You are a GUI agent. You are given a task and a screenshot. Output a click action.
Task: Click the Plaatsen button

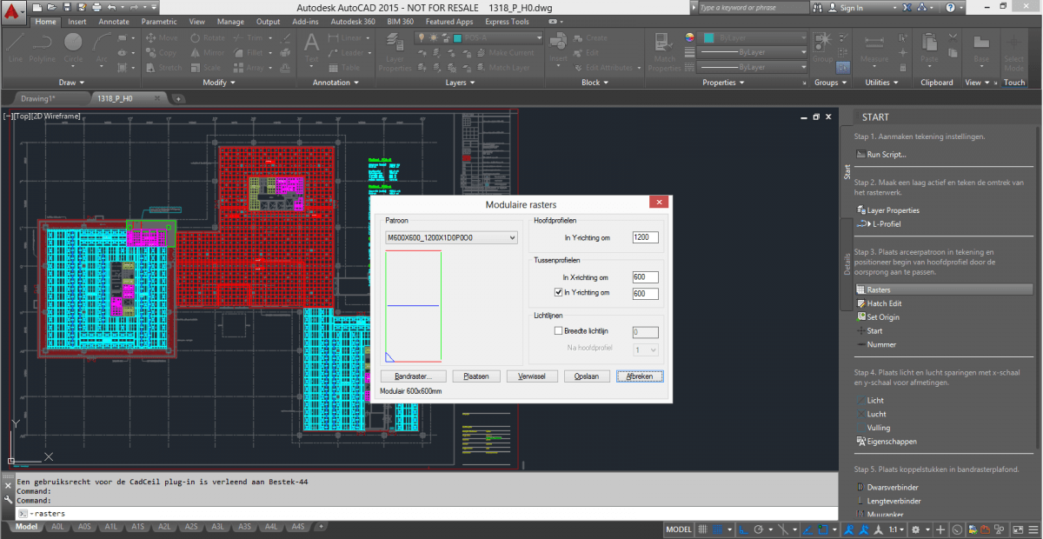coord(476,376)
